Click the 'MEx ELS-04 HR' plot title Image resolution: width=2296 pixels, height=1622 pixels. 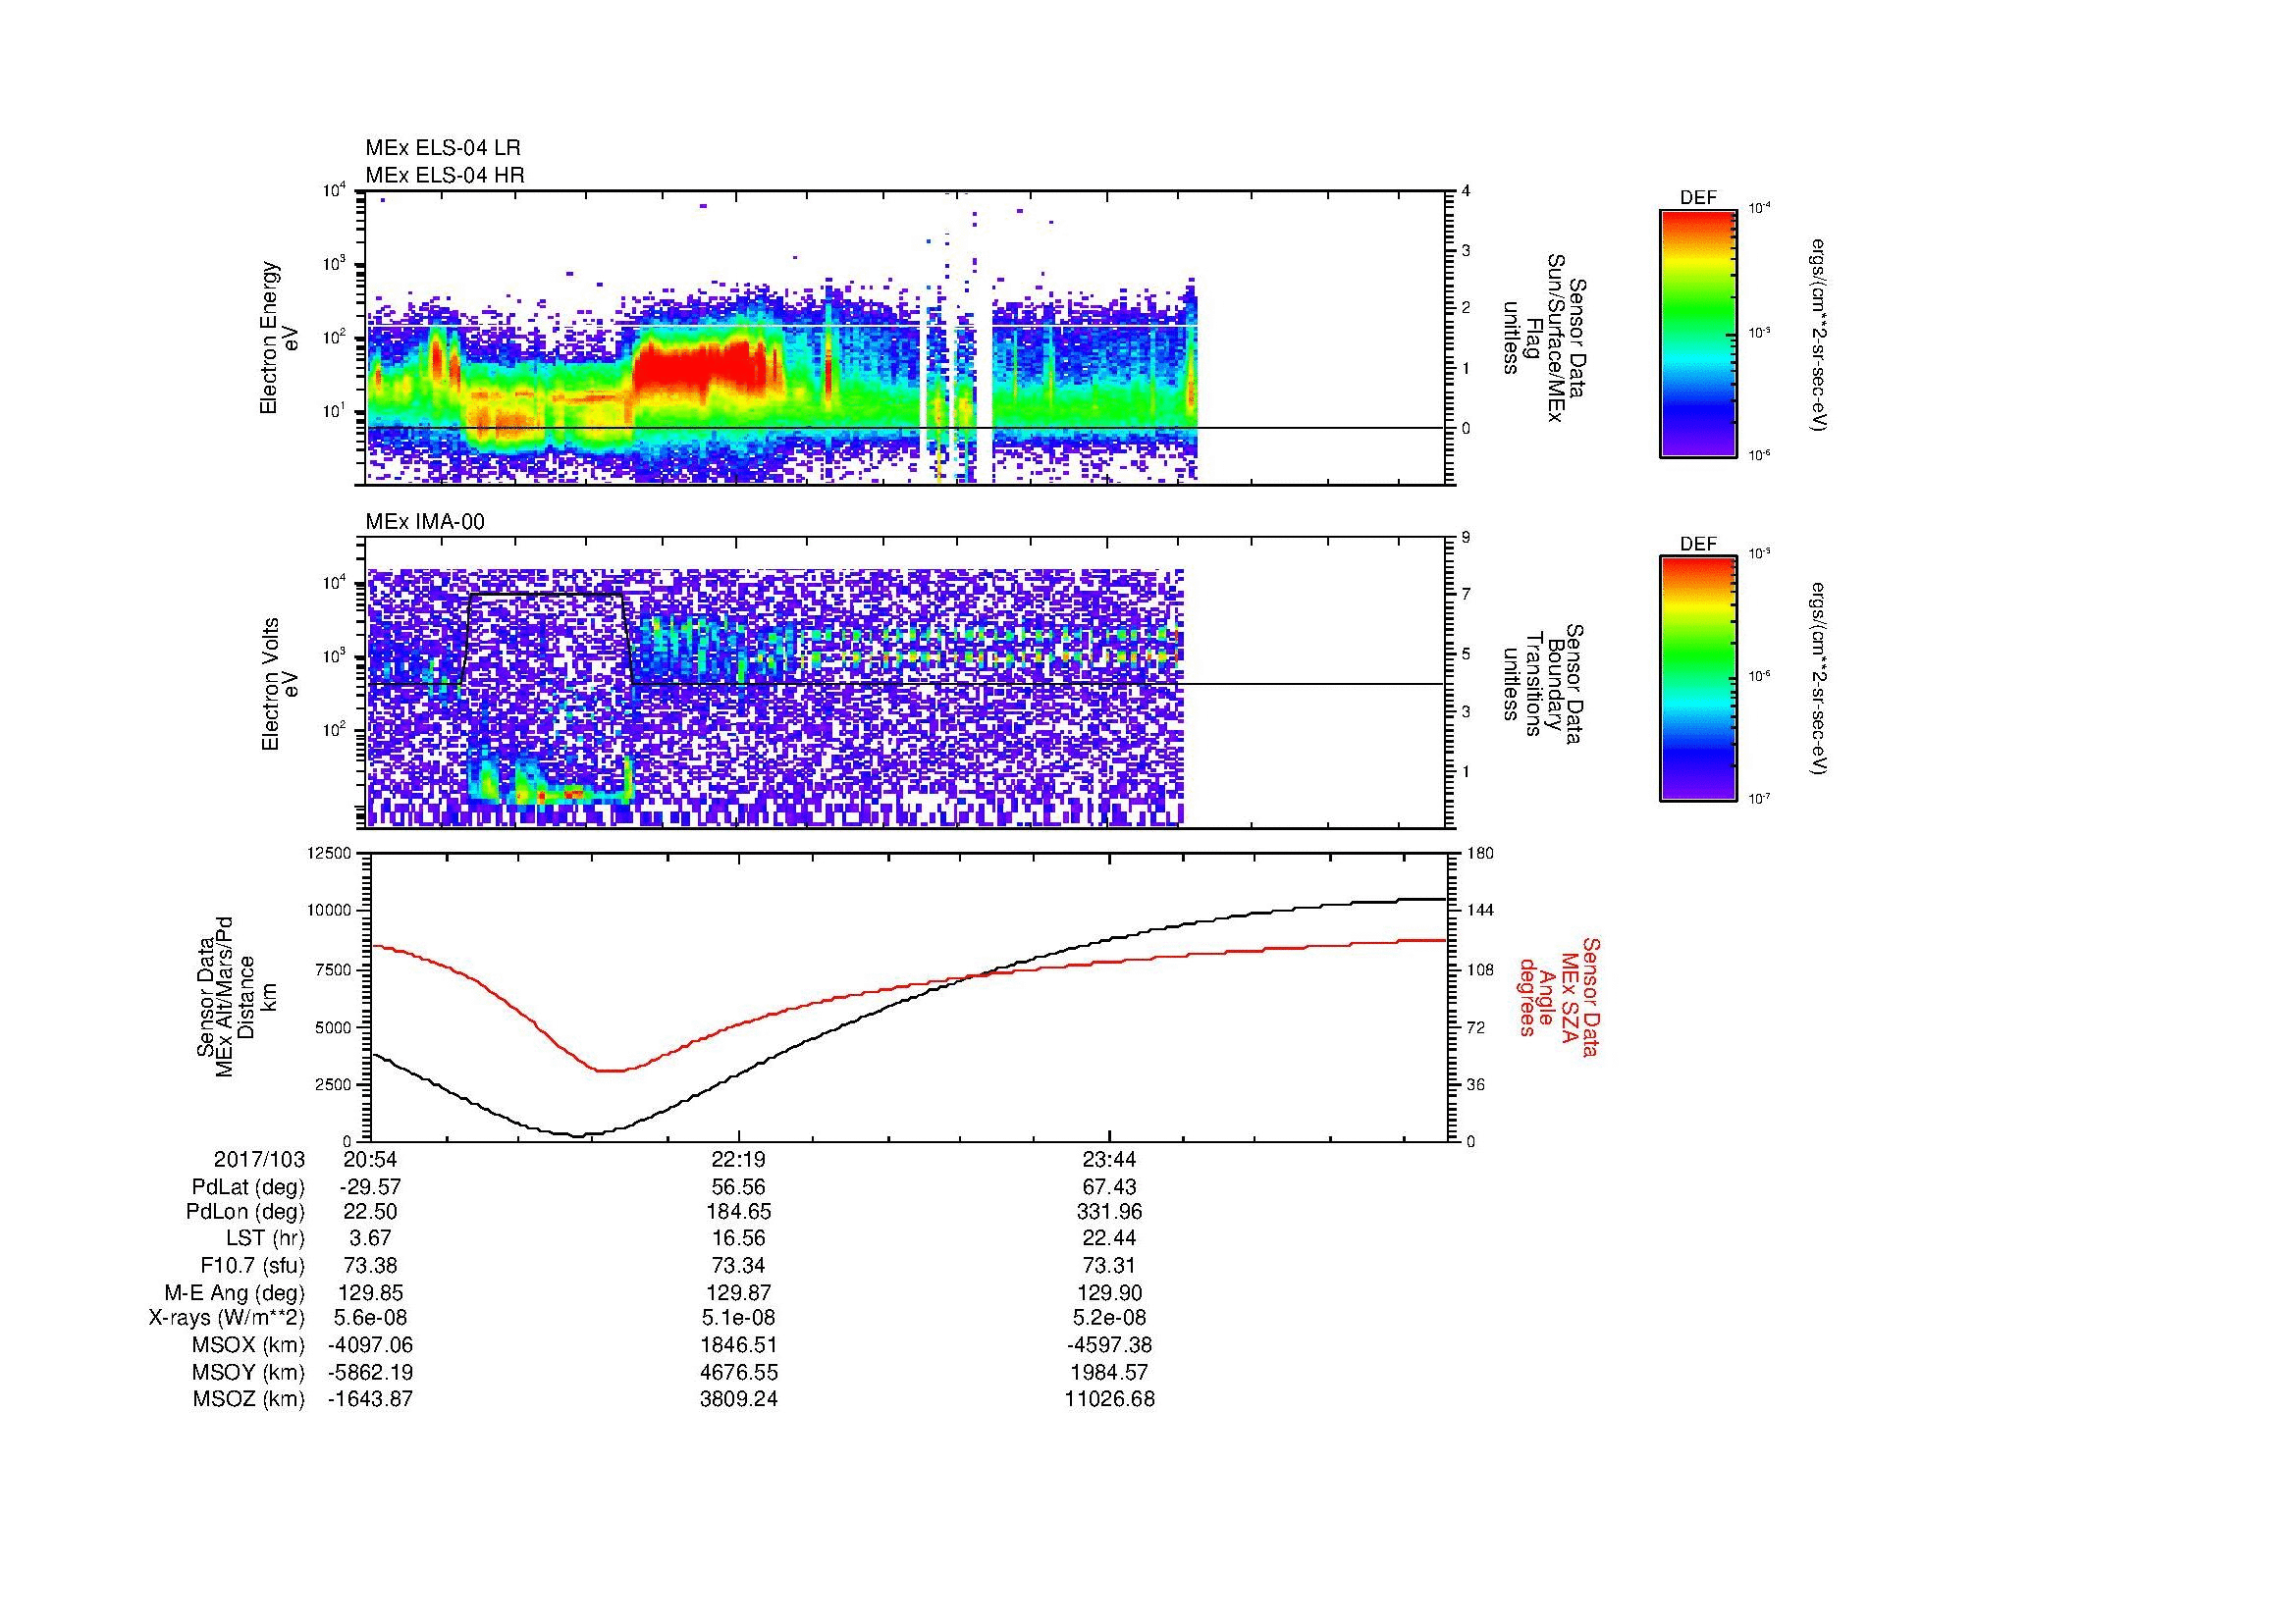pos(445,175)
